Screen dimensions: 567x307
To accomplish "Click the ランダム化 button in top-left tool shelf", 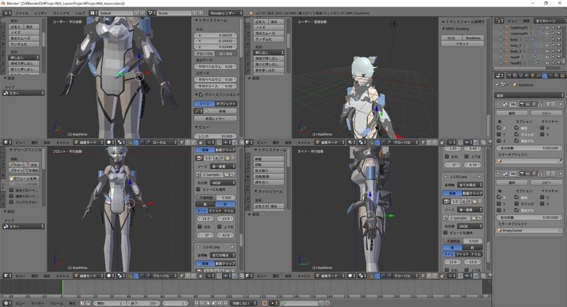I will coord(24,44).
